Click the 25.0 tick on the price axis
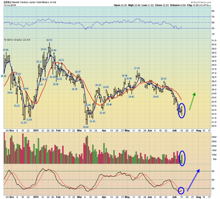This screenshot has width=220, height=199. (x=214, y=89)
